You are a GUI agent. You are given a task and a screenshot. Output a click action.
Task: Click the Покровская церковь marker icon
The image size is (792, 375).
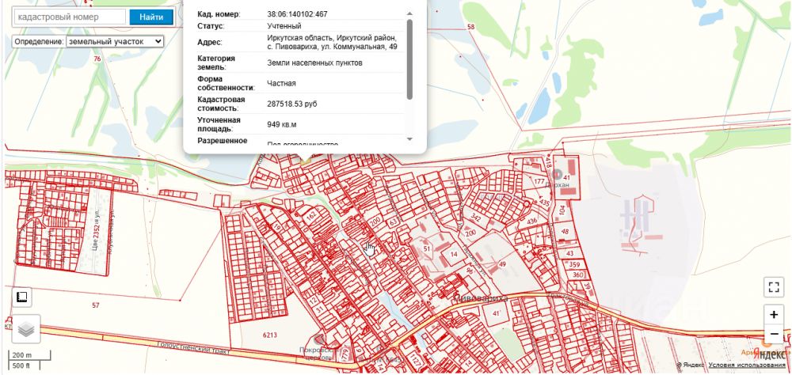pyautogui.click(x=319, y=339)
